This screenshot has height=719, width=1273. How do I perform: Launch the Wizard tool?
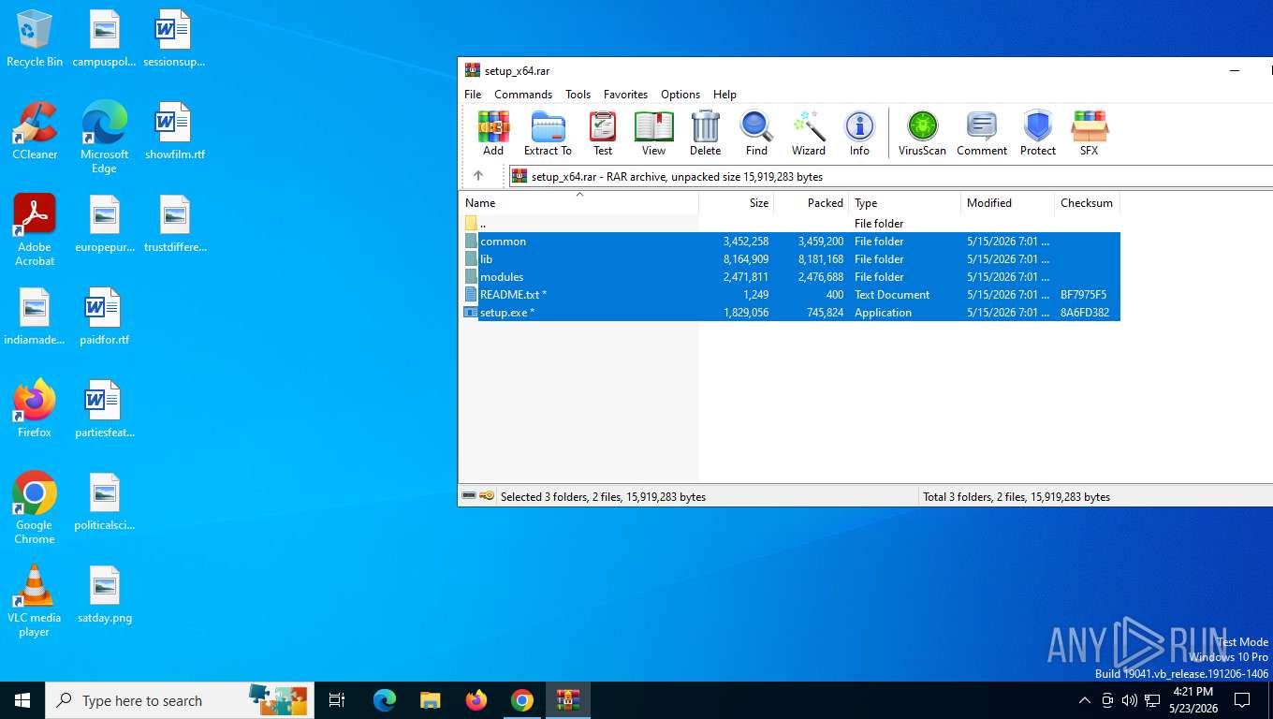(809, 133)
